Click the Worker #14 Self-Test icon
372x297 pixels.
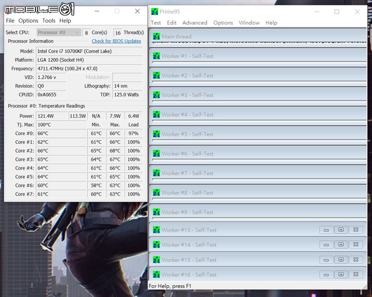[157, 244]
